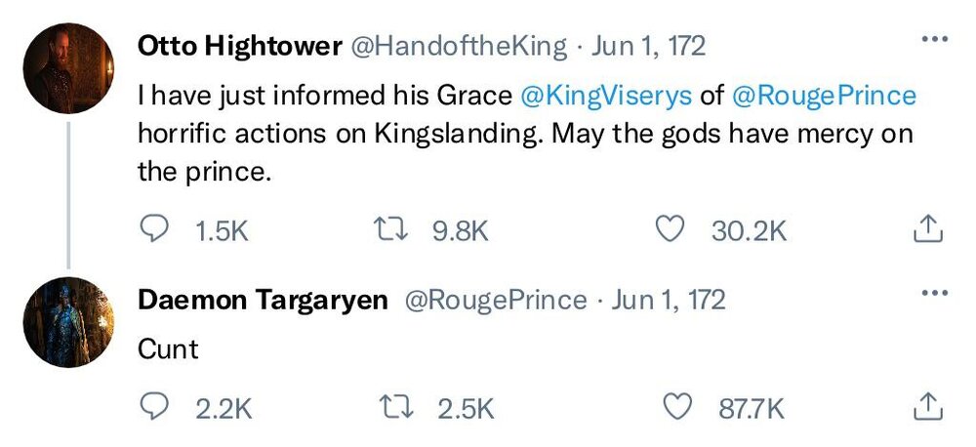Share Otto Hightower's tweet
Image resolution: width=976 pixels, height=447 pixels.
926,229
